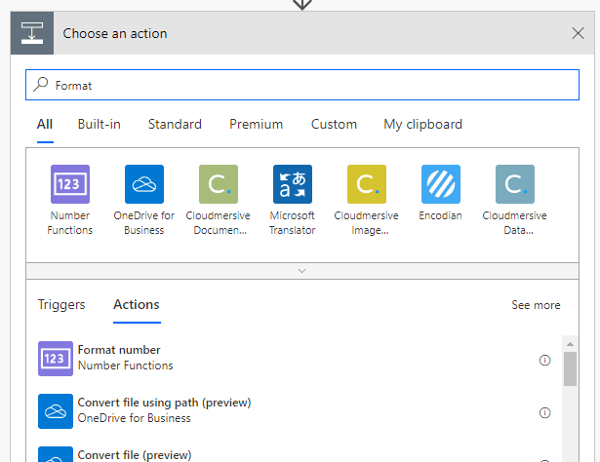Click the Encodian connector label
600x462 pixels.
tap(440, 215)
